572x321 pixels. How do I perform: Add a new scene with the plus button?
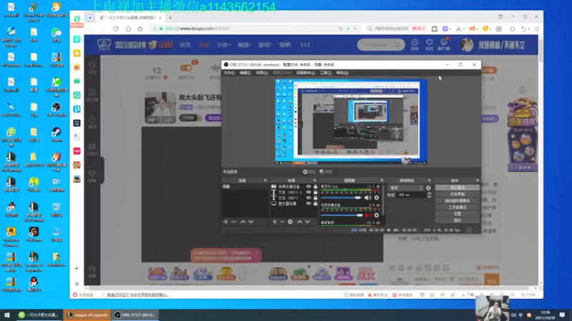click(x=226, y=222)
